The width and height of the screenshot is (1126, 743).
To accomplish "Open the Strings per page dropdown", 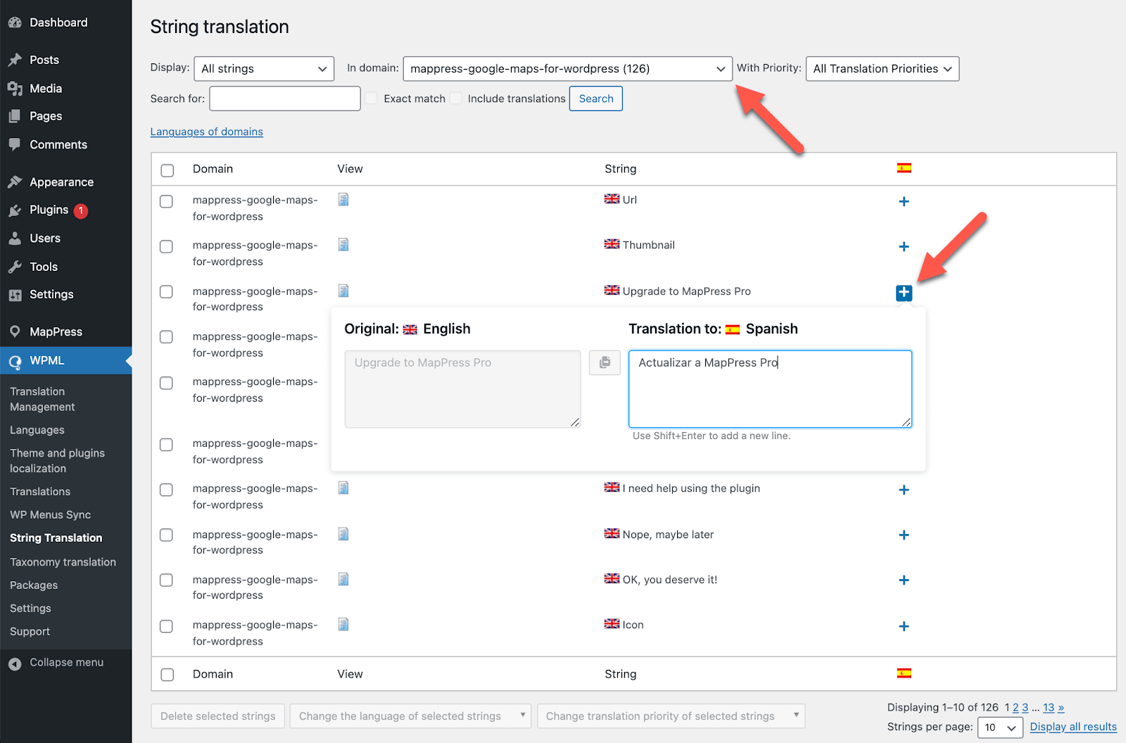I will click(x=1000, y=728).
